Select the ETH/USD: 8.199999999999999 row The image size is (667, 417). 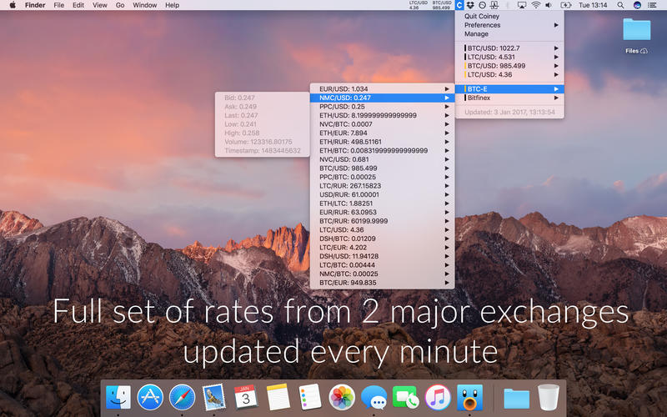[382, 115]
